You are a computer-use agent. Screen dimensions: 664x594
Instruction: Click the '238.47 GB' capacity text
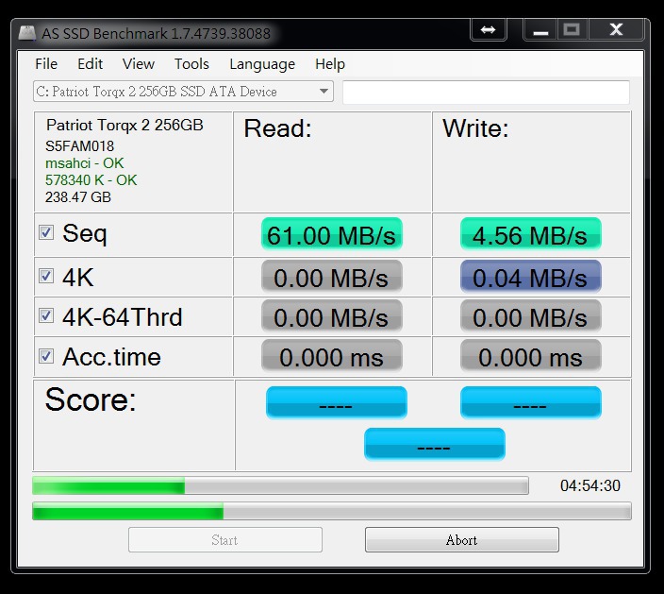point(78,197)
